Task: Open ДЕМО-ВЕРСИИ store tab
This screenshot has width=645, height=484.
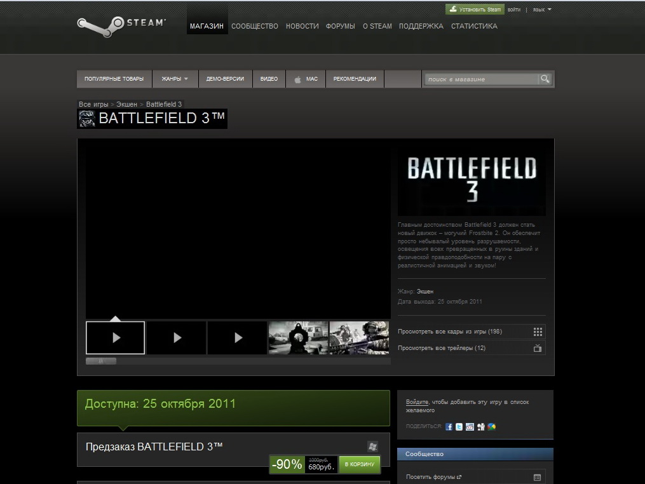Action: [225, 79]
